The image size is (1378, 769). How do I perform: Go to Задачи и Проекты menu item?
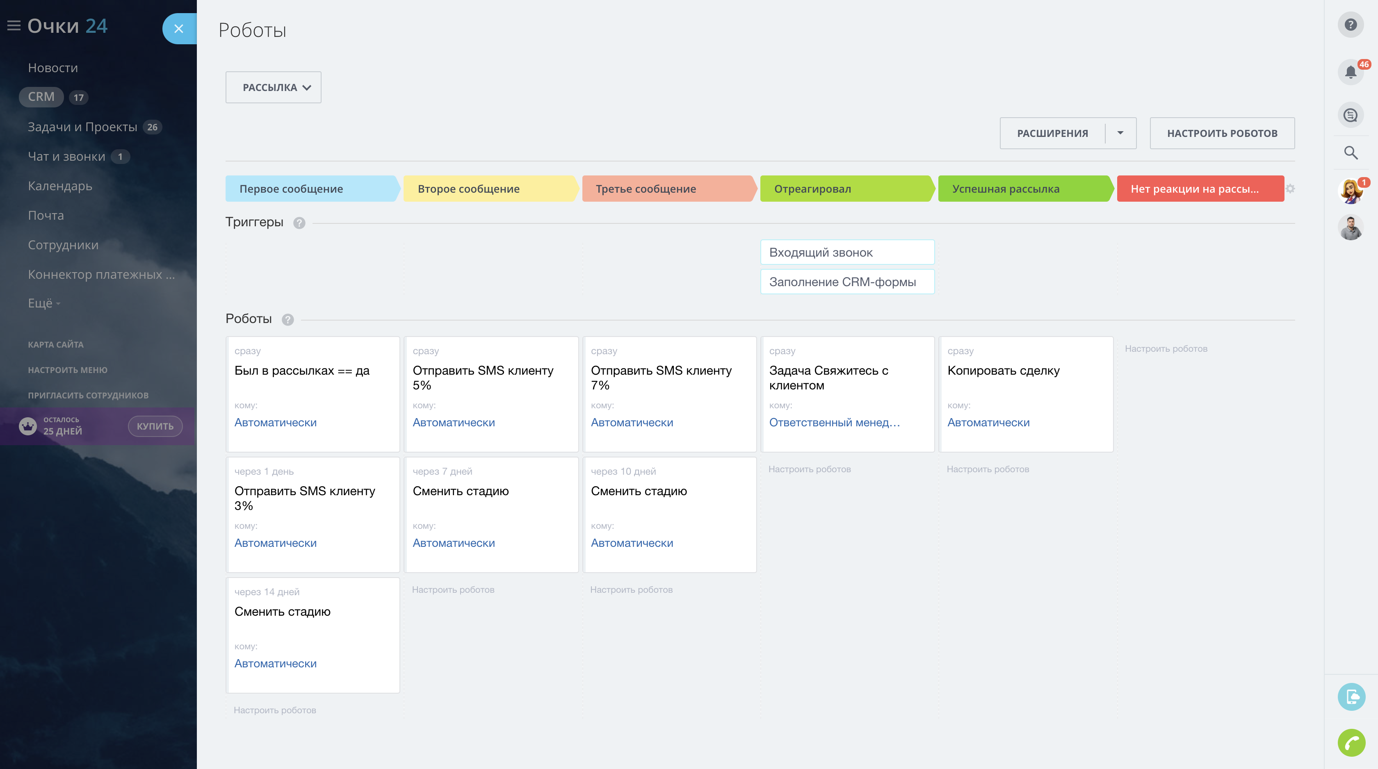click(x=82, y=127)
